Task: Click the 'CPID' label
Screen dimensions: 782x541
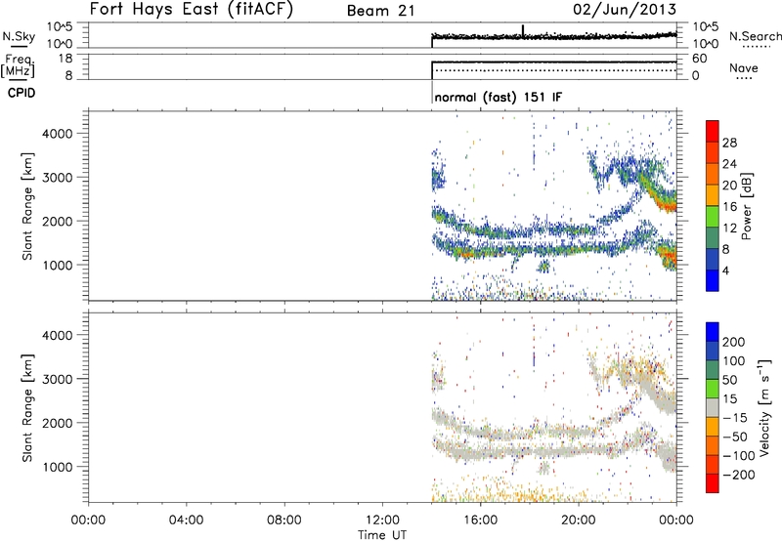Action: point(22,93)
